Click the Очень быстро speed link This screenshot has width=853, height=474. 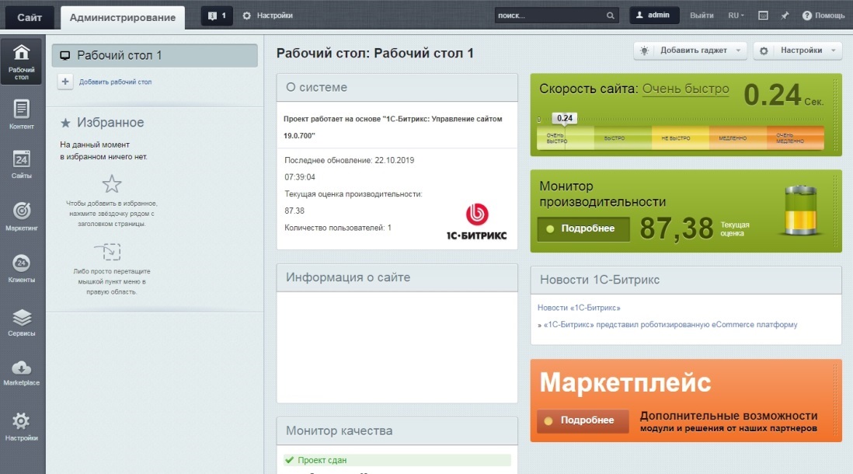coord(685,89)
